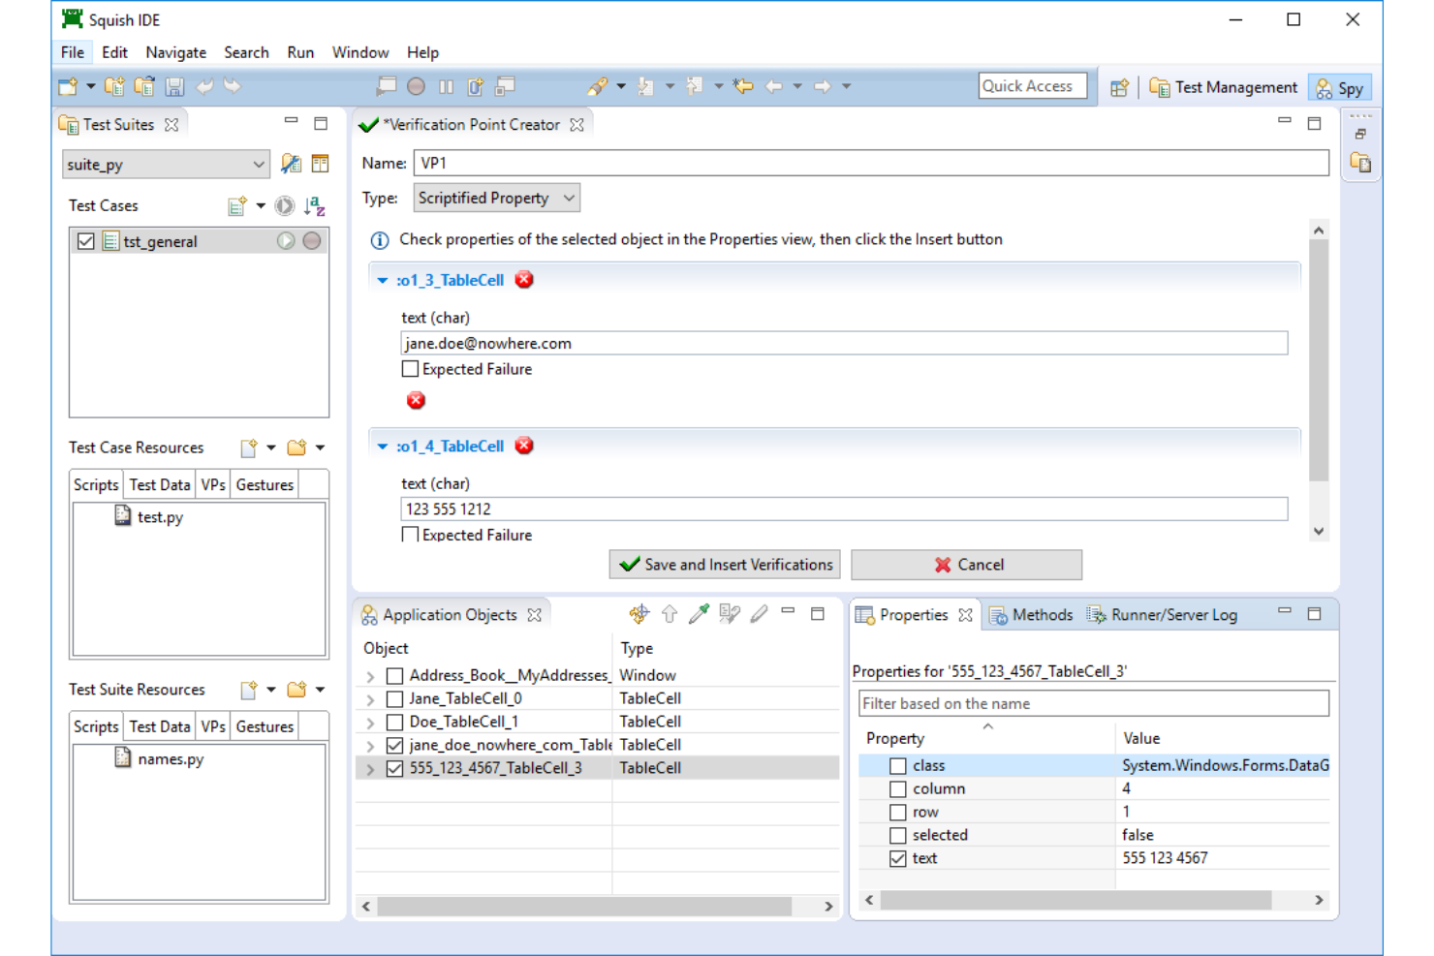This screenshot has height=956, width=1434.
Task: Check the row property checkbox
Action: pyautogui.click(x=898, y=813)
